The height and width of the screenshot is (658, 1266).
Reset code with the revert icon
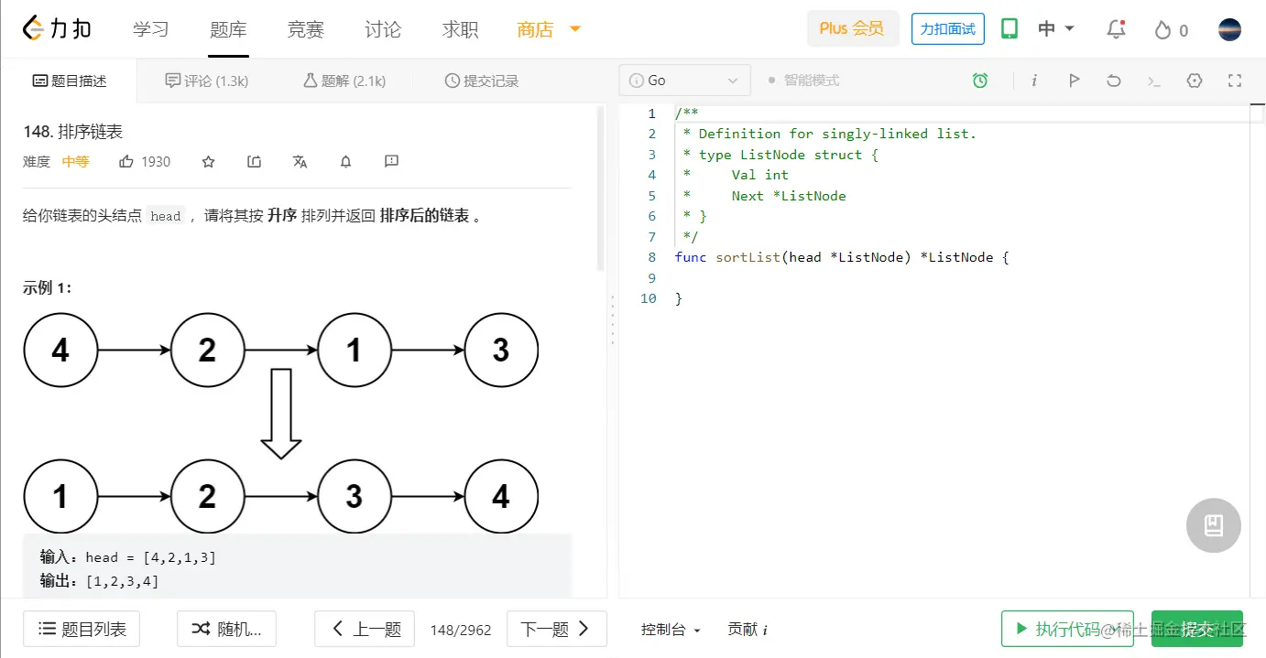[1114, 81]
